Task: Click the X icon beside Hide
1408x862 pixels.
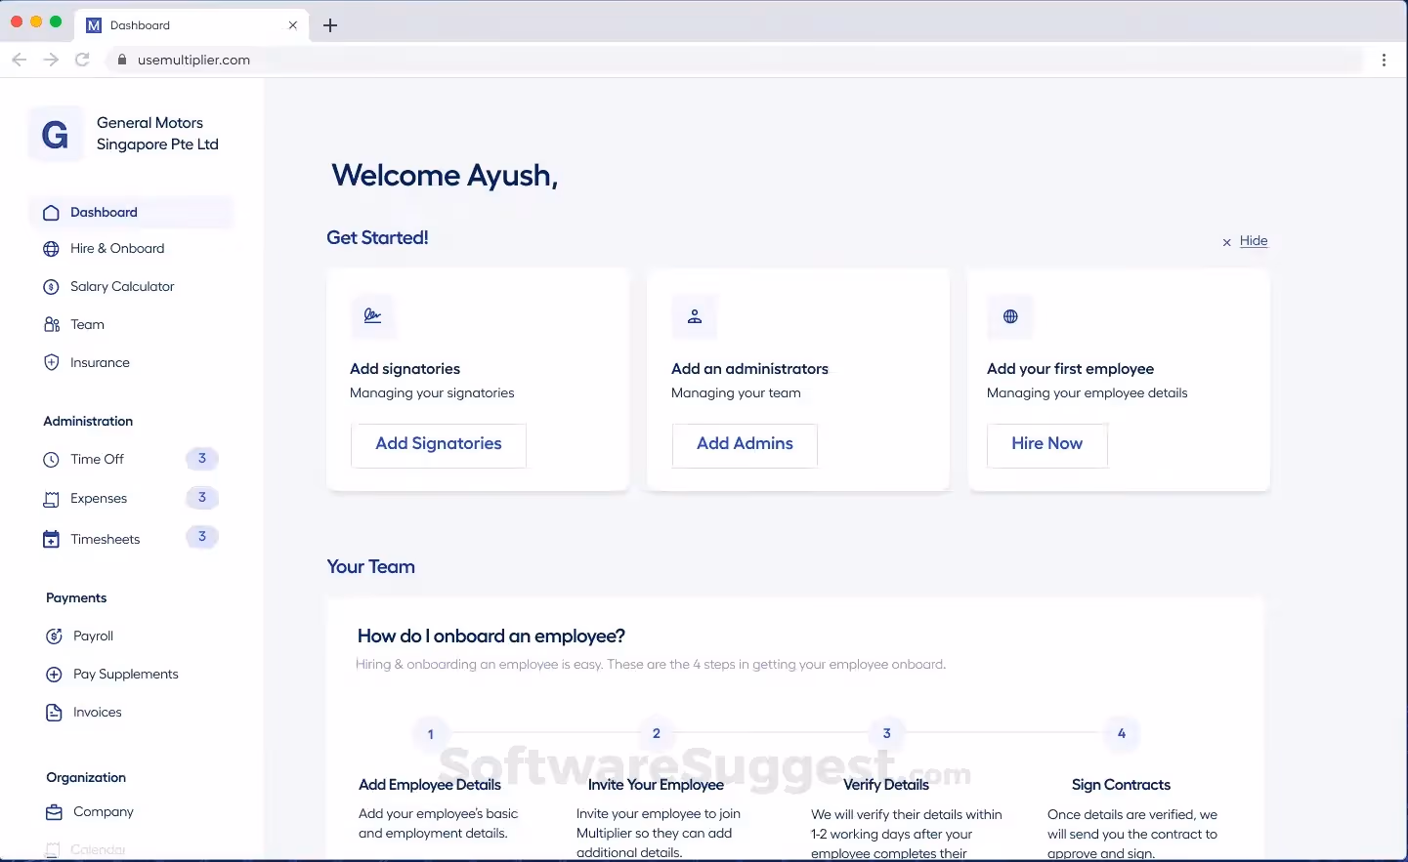Action: click(x=1227, y=242)
